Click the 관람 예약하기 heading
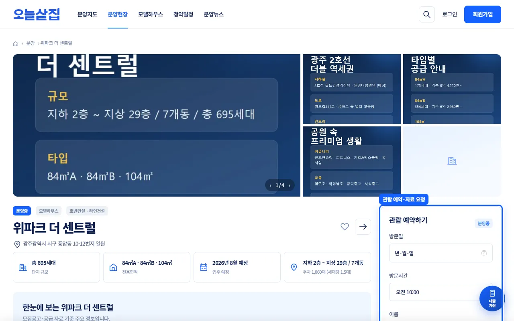 [408, 220]
